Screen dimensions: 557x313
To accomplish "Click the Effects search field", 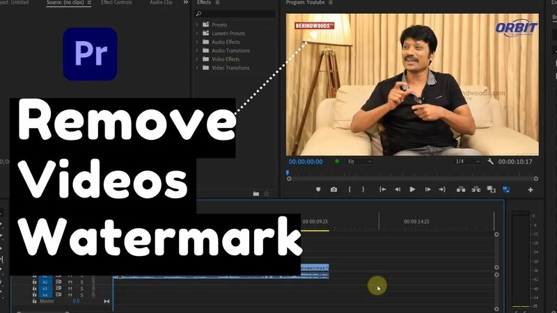I will pyautogui.click(x=235, y=13).
